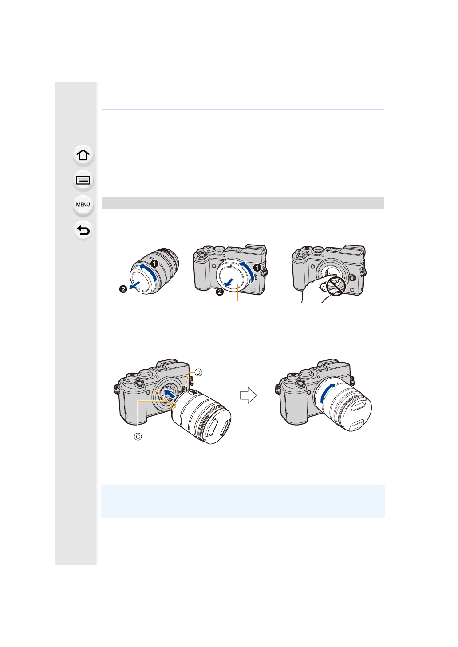Go back with the return arrow icon
The image size is (458, 647).
83,230
